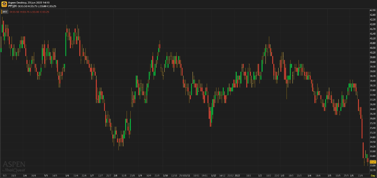Click the 1/3 date on the time axis

[282, 175]
